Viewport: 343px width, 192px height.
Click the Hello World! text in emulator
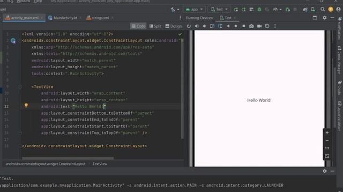pos(259,100)
